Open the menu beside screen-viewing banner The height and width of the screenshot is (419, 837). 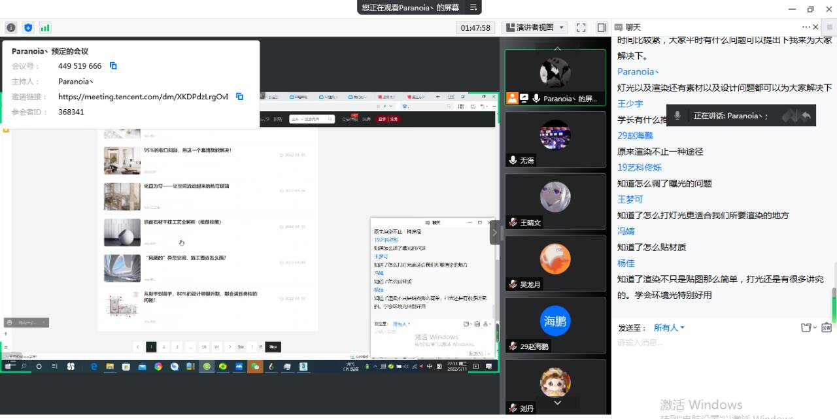pos(473,7)
